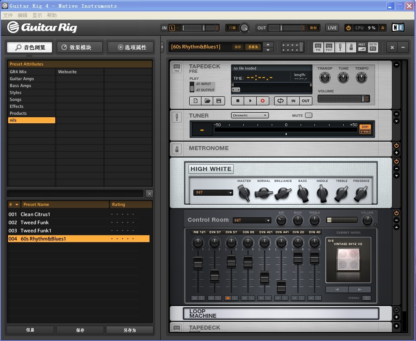This screenshot has height=341, width=416.
Task: Click the Native Instruments NI logo
Action: [398, 27]
